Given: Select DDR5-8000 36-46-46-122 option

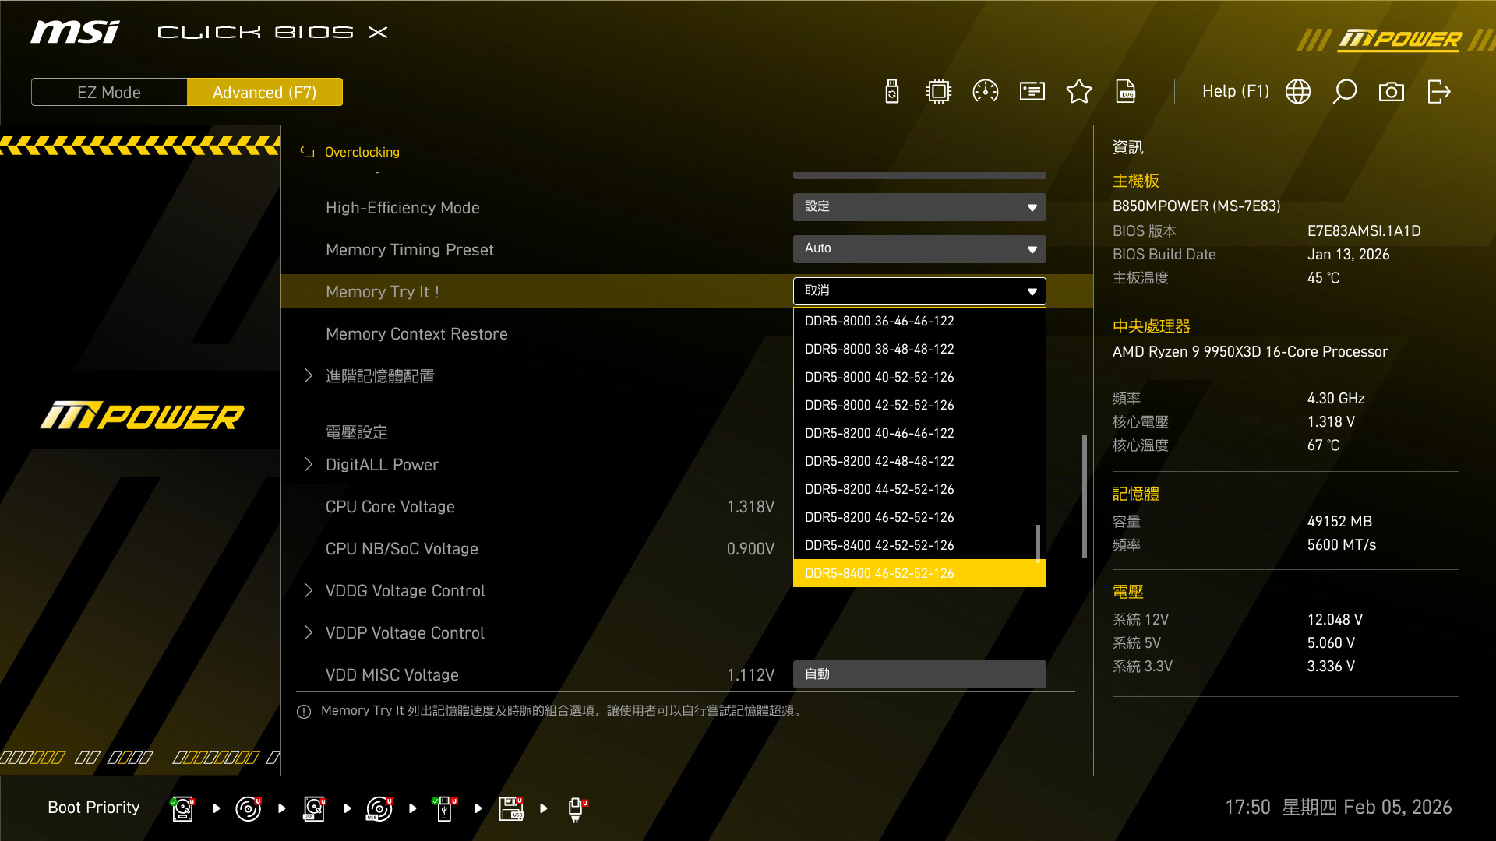Looking at the screenshot, I should pos(879,321).
